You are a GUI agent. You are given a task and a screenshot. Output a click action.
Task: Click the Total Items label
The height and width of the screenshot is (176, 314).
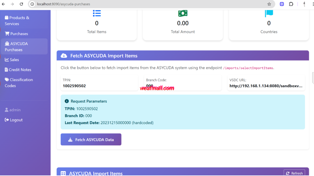(x=97, y=32)
